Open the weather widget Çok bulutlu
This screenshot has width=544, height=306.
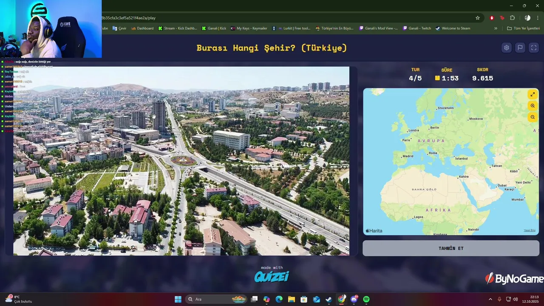(x=19, y=299)
